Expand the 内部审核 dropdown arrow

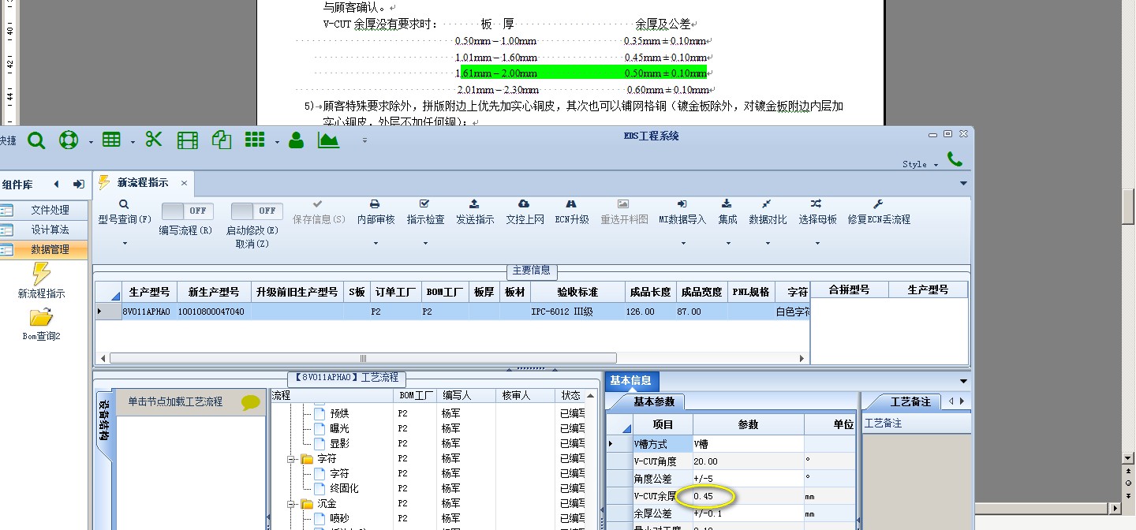pos(376,243)
